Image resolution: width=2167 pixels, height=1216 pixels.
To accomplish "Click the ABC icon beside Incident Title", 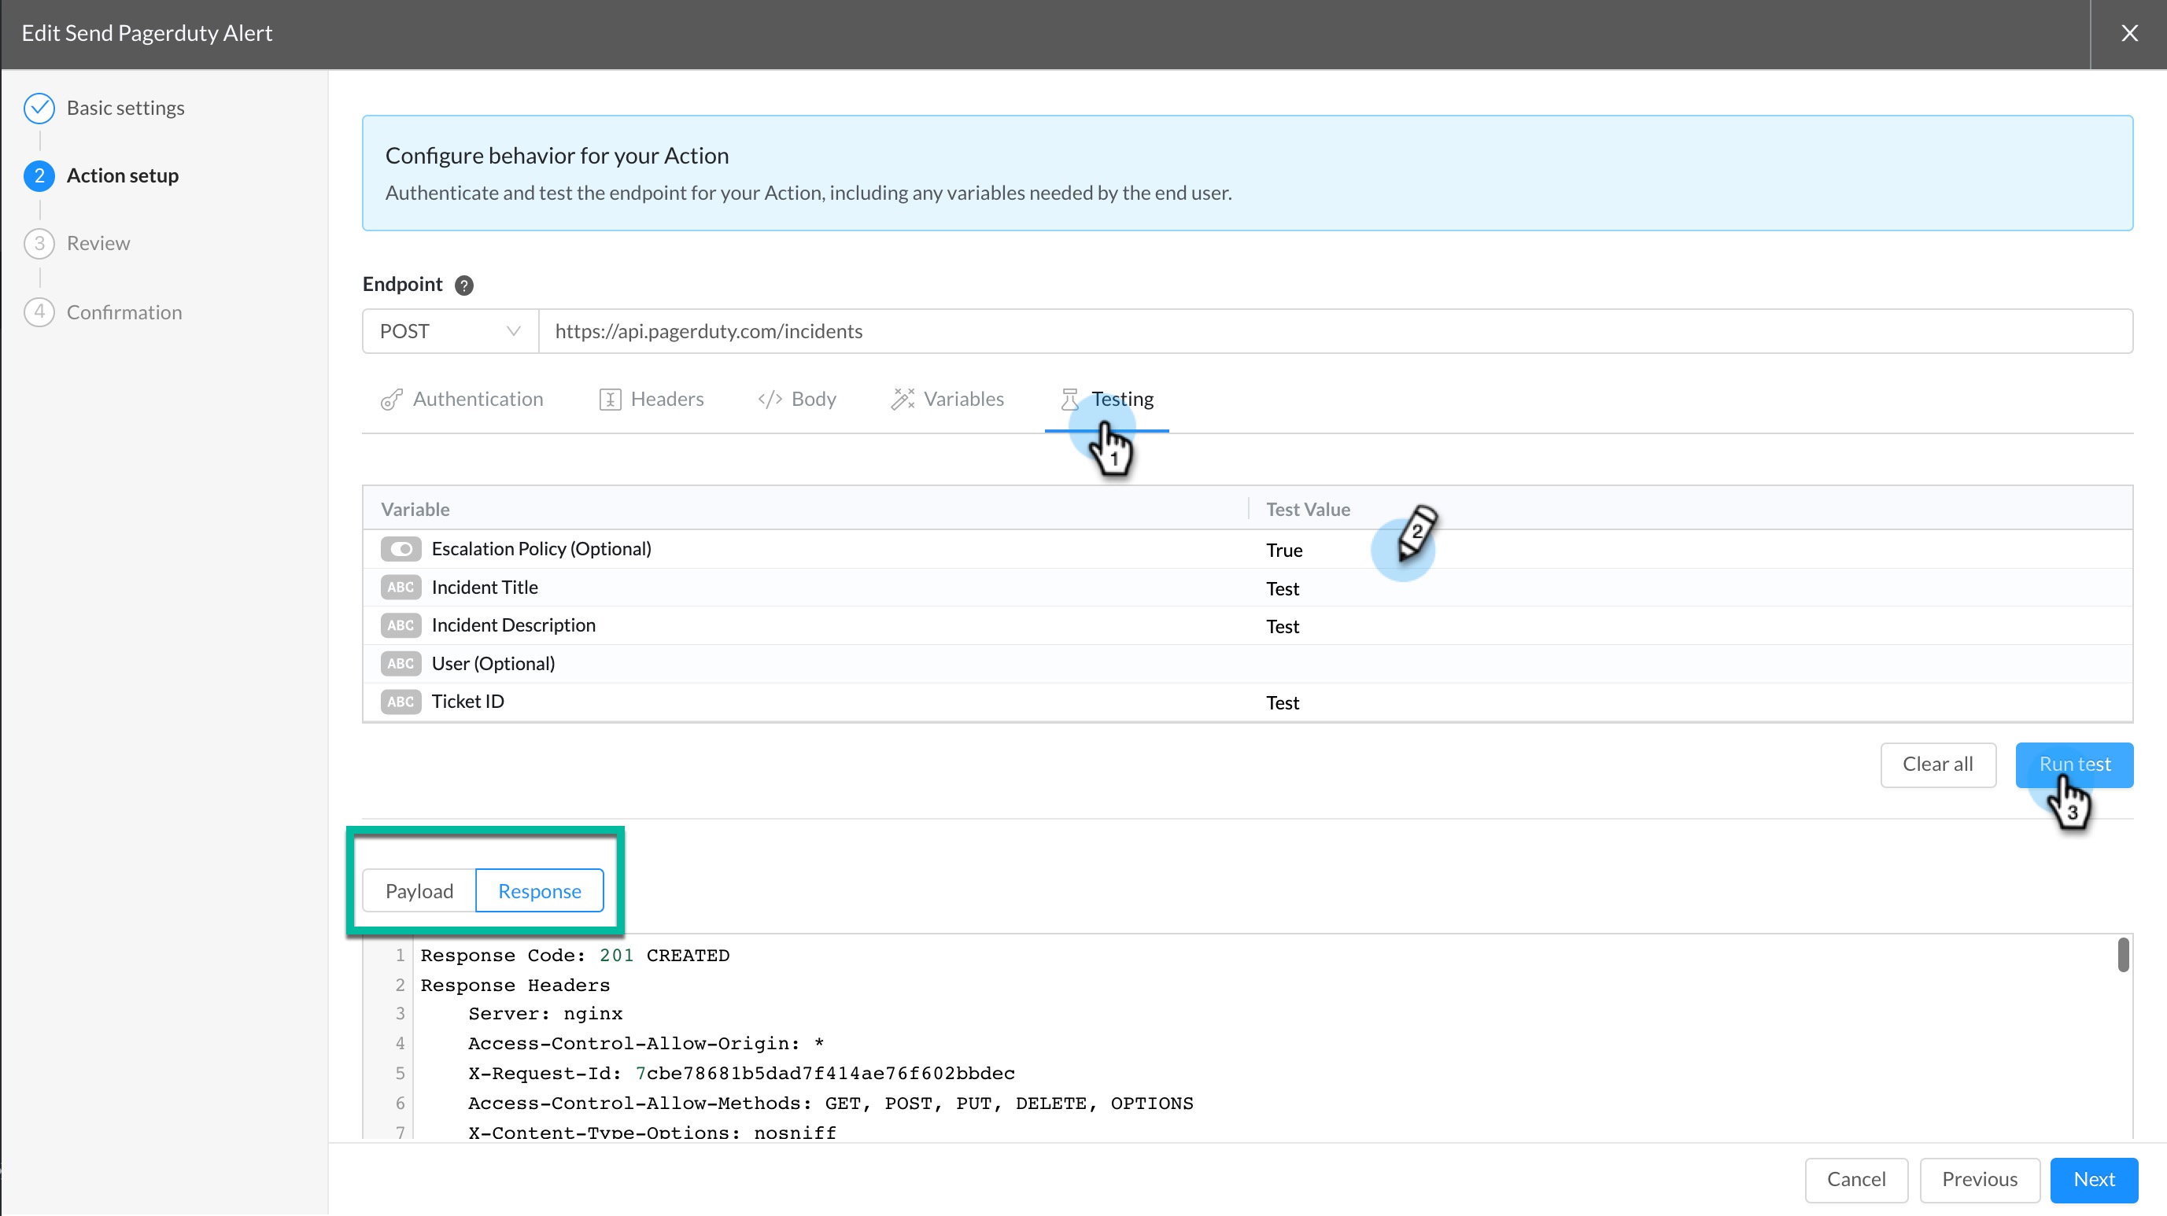I will 401,587.
